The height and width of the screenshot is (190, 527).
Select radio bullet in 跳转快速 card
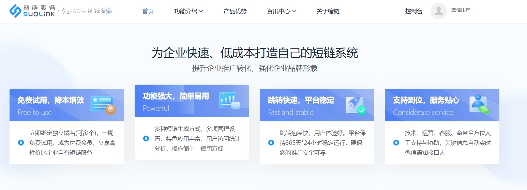(271, 143)
